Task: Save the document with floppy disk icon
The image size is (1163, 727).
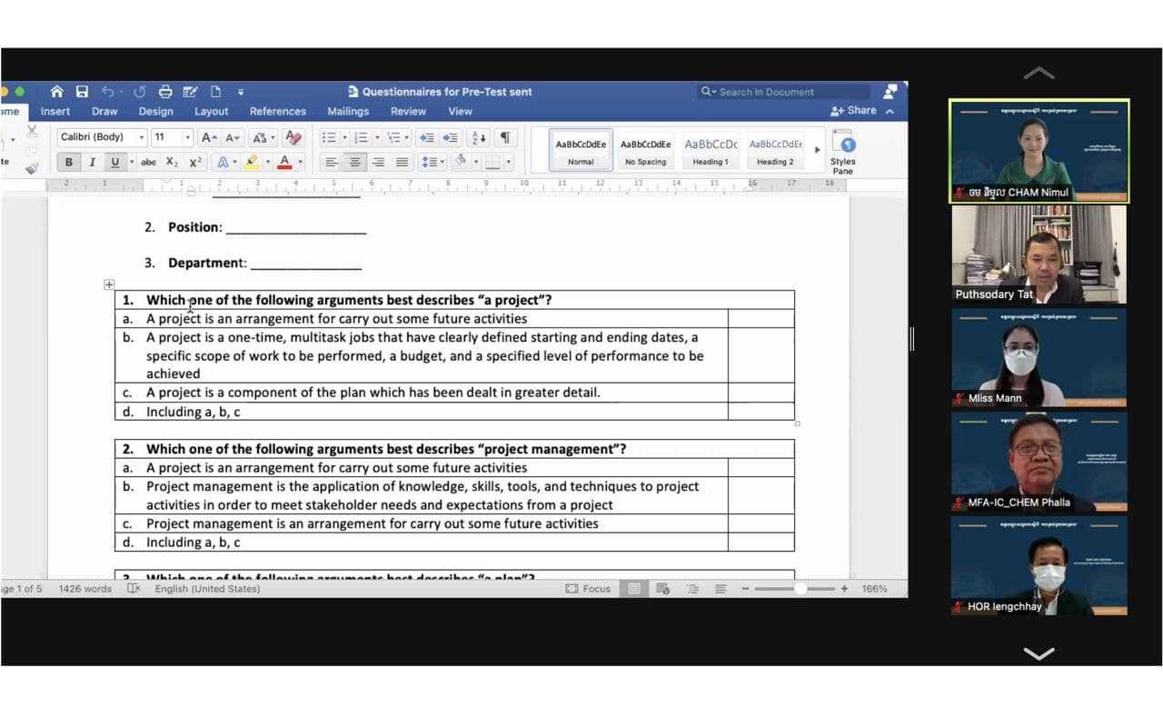Action: point(83,92)
